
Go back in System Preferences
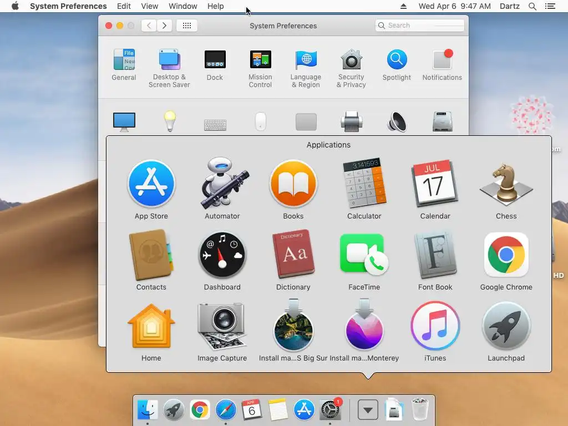coord(149,26)
